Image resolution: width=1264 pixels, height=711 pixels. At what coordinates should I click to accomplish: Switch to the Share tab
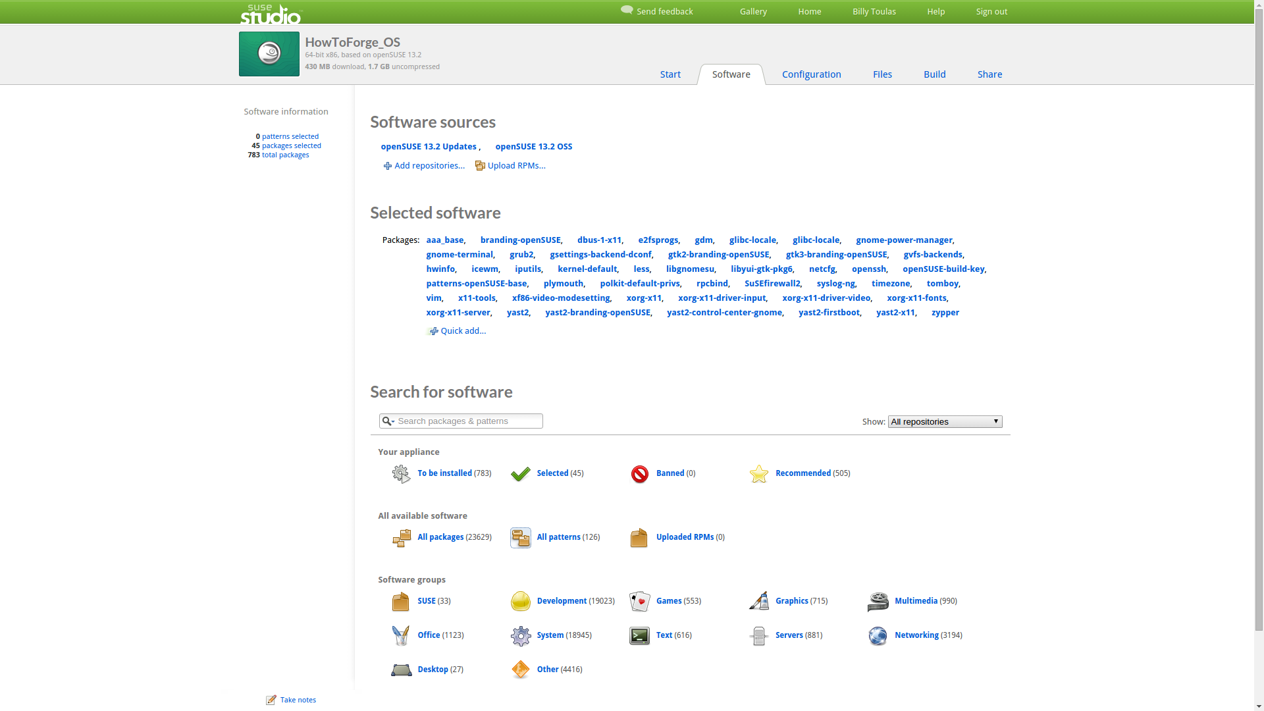pos(989,74)
